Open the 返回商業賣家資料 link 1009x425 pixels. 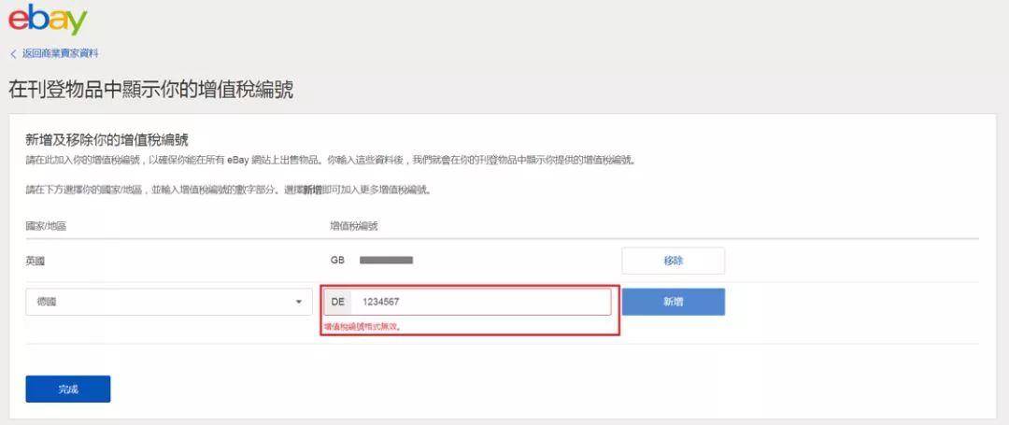[61, 54]
